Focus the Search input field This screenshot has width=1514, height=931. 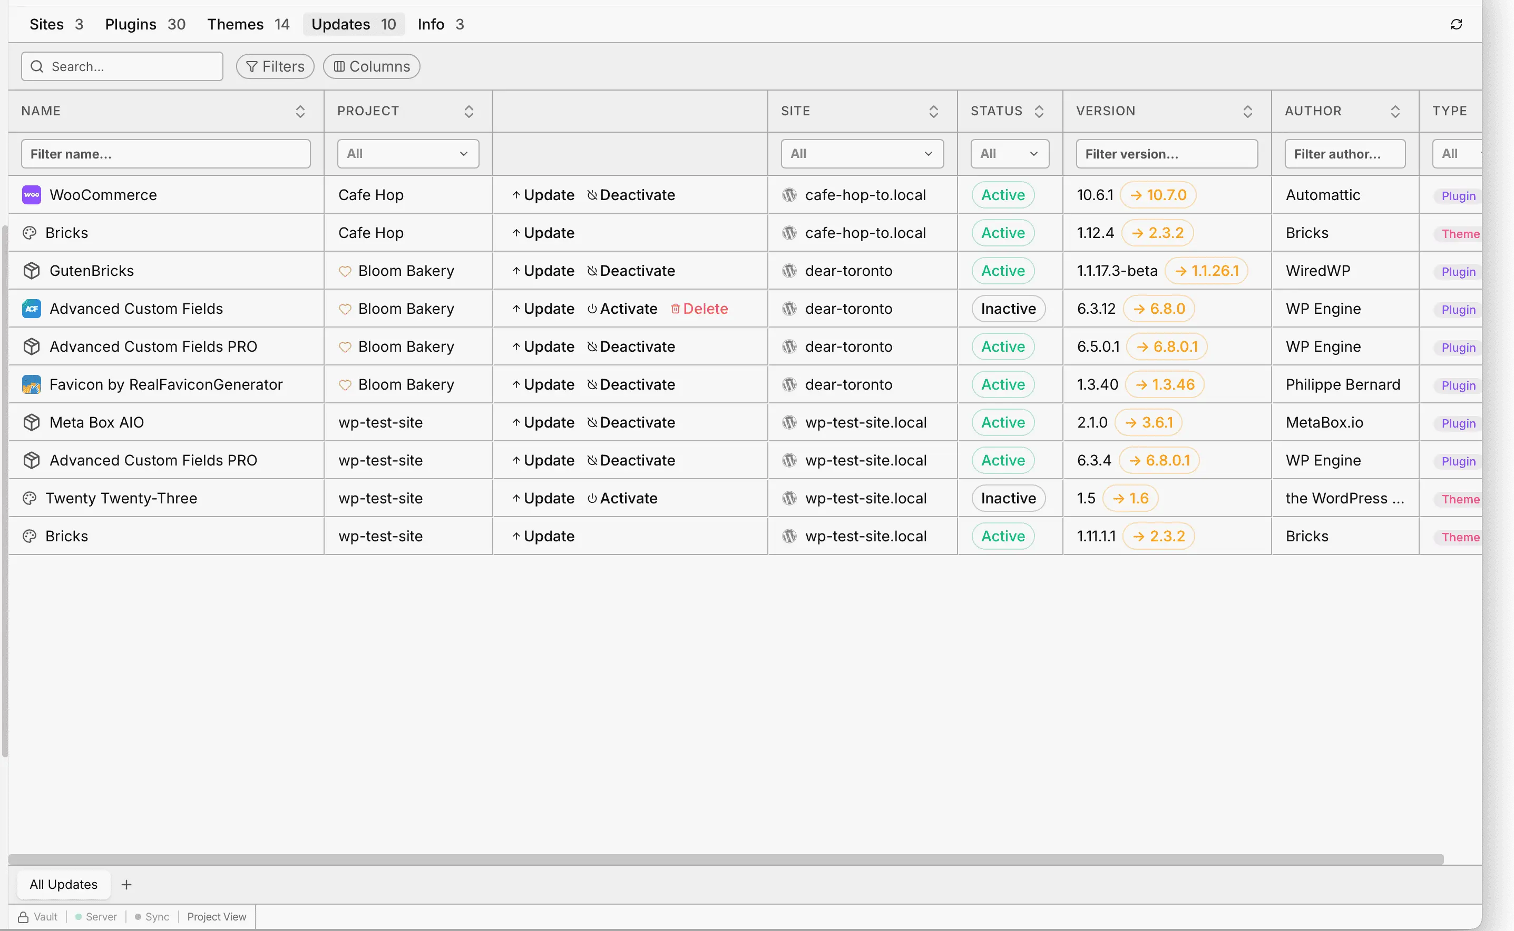click(x=122, y=66)
